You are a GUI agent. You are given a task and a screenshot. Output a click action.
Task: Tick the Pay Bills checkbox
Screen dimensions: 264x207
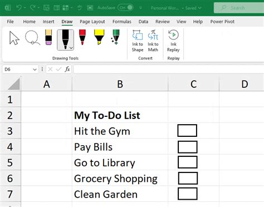pos(188,147)
